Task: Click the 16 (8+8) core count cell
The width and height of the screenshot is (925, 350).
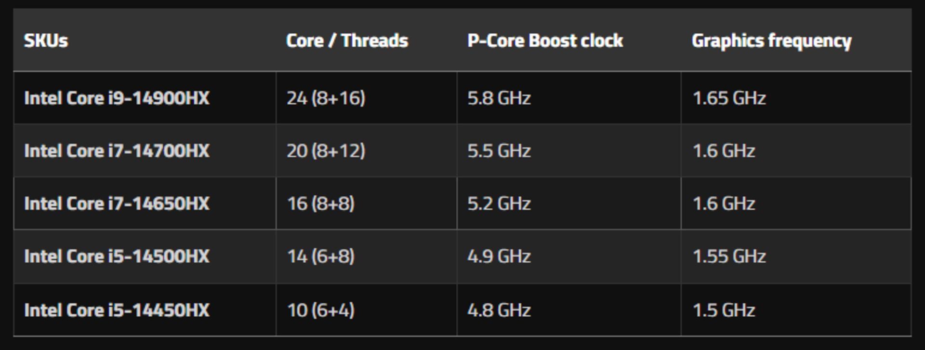Action: tap(321, 203)
